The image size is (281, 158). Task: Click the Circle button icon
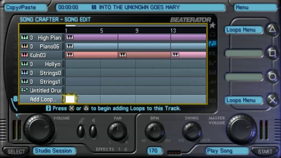[272, 77]
